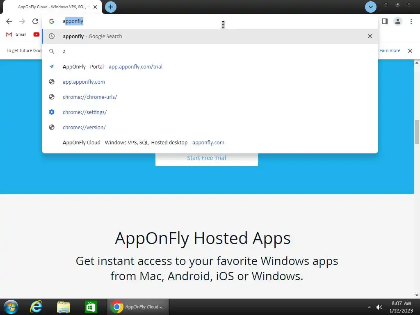The width and height of the screenshot is (420, 315).
Task: Select the AppOnFly Cloud - Windows VPS suggestion
Action: [x=210, y=142]
